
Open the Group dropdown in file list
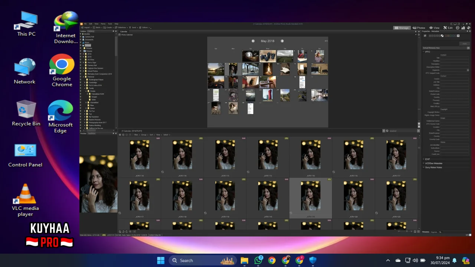pos(144,135)
